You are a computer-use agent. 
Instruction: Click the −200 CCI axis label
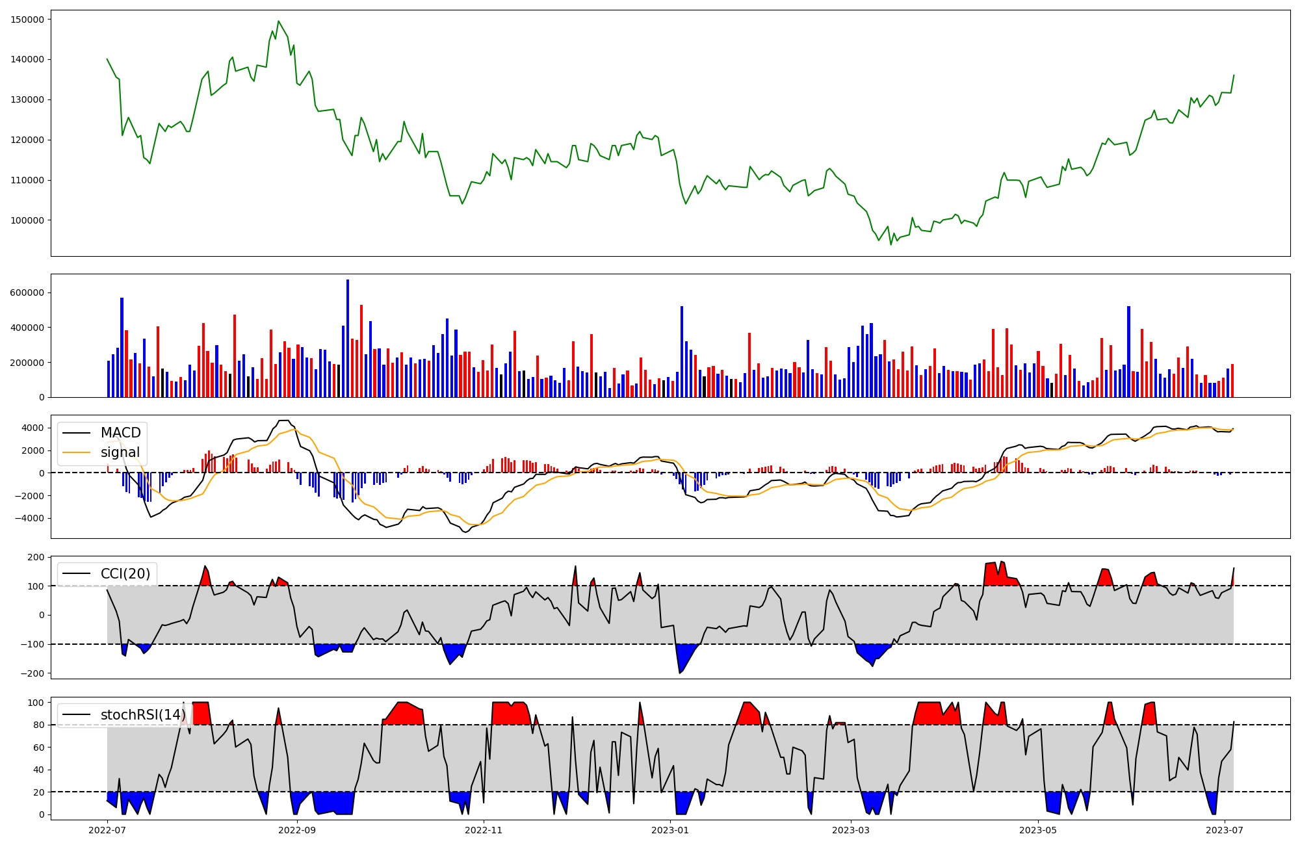click(32, 673)
